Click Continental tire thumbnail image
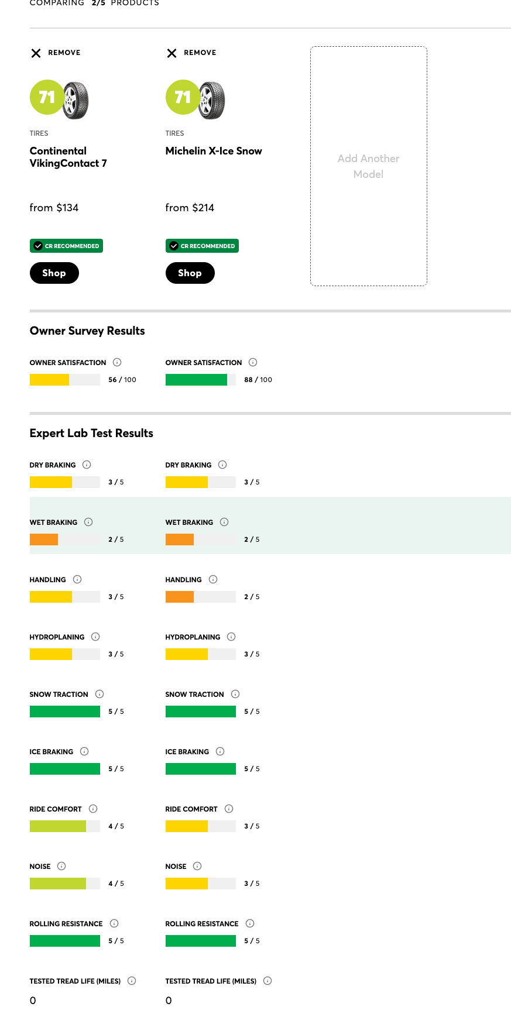This screenshot has width=511, height=1031. point(75,100)
